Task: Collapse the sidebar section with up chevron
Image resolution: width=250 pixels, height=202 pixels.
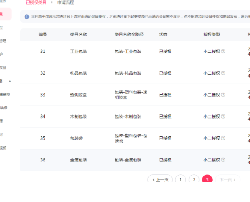Action: [x=10, y=81]
